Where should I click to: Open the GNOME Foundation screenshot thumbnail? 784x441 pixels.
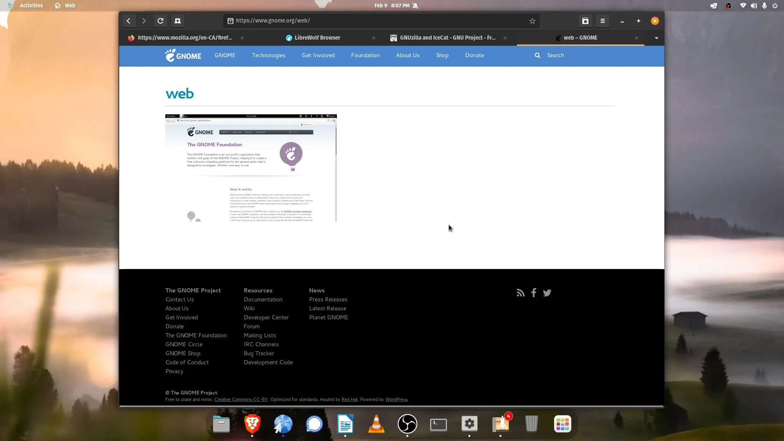pyautogui.click(x=251, y=168)
